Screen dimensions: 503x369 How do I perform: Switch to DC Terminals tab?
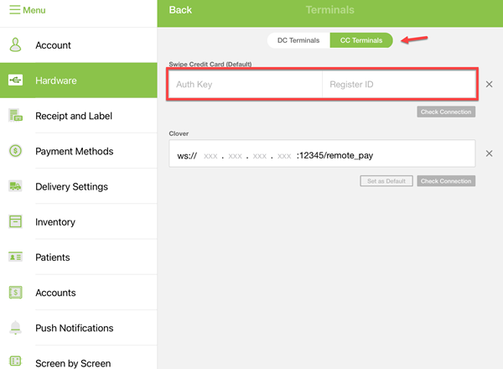298,40
